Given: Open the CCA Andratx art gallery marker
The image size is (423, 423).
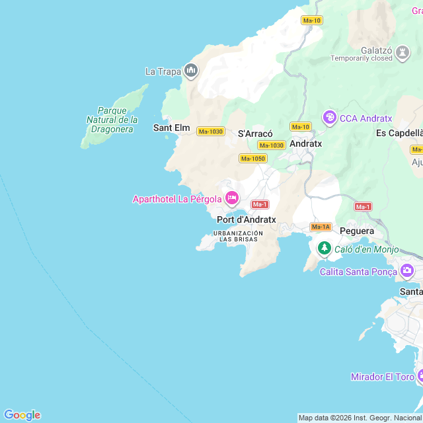Looking at the screenshot, I should click(330, 118).
